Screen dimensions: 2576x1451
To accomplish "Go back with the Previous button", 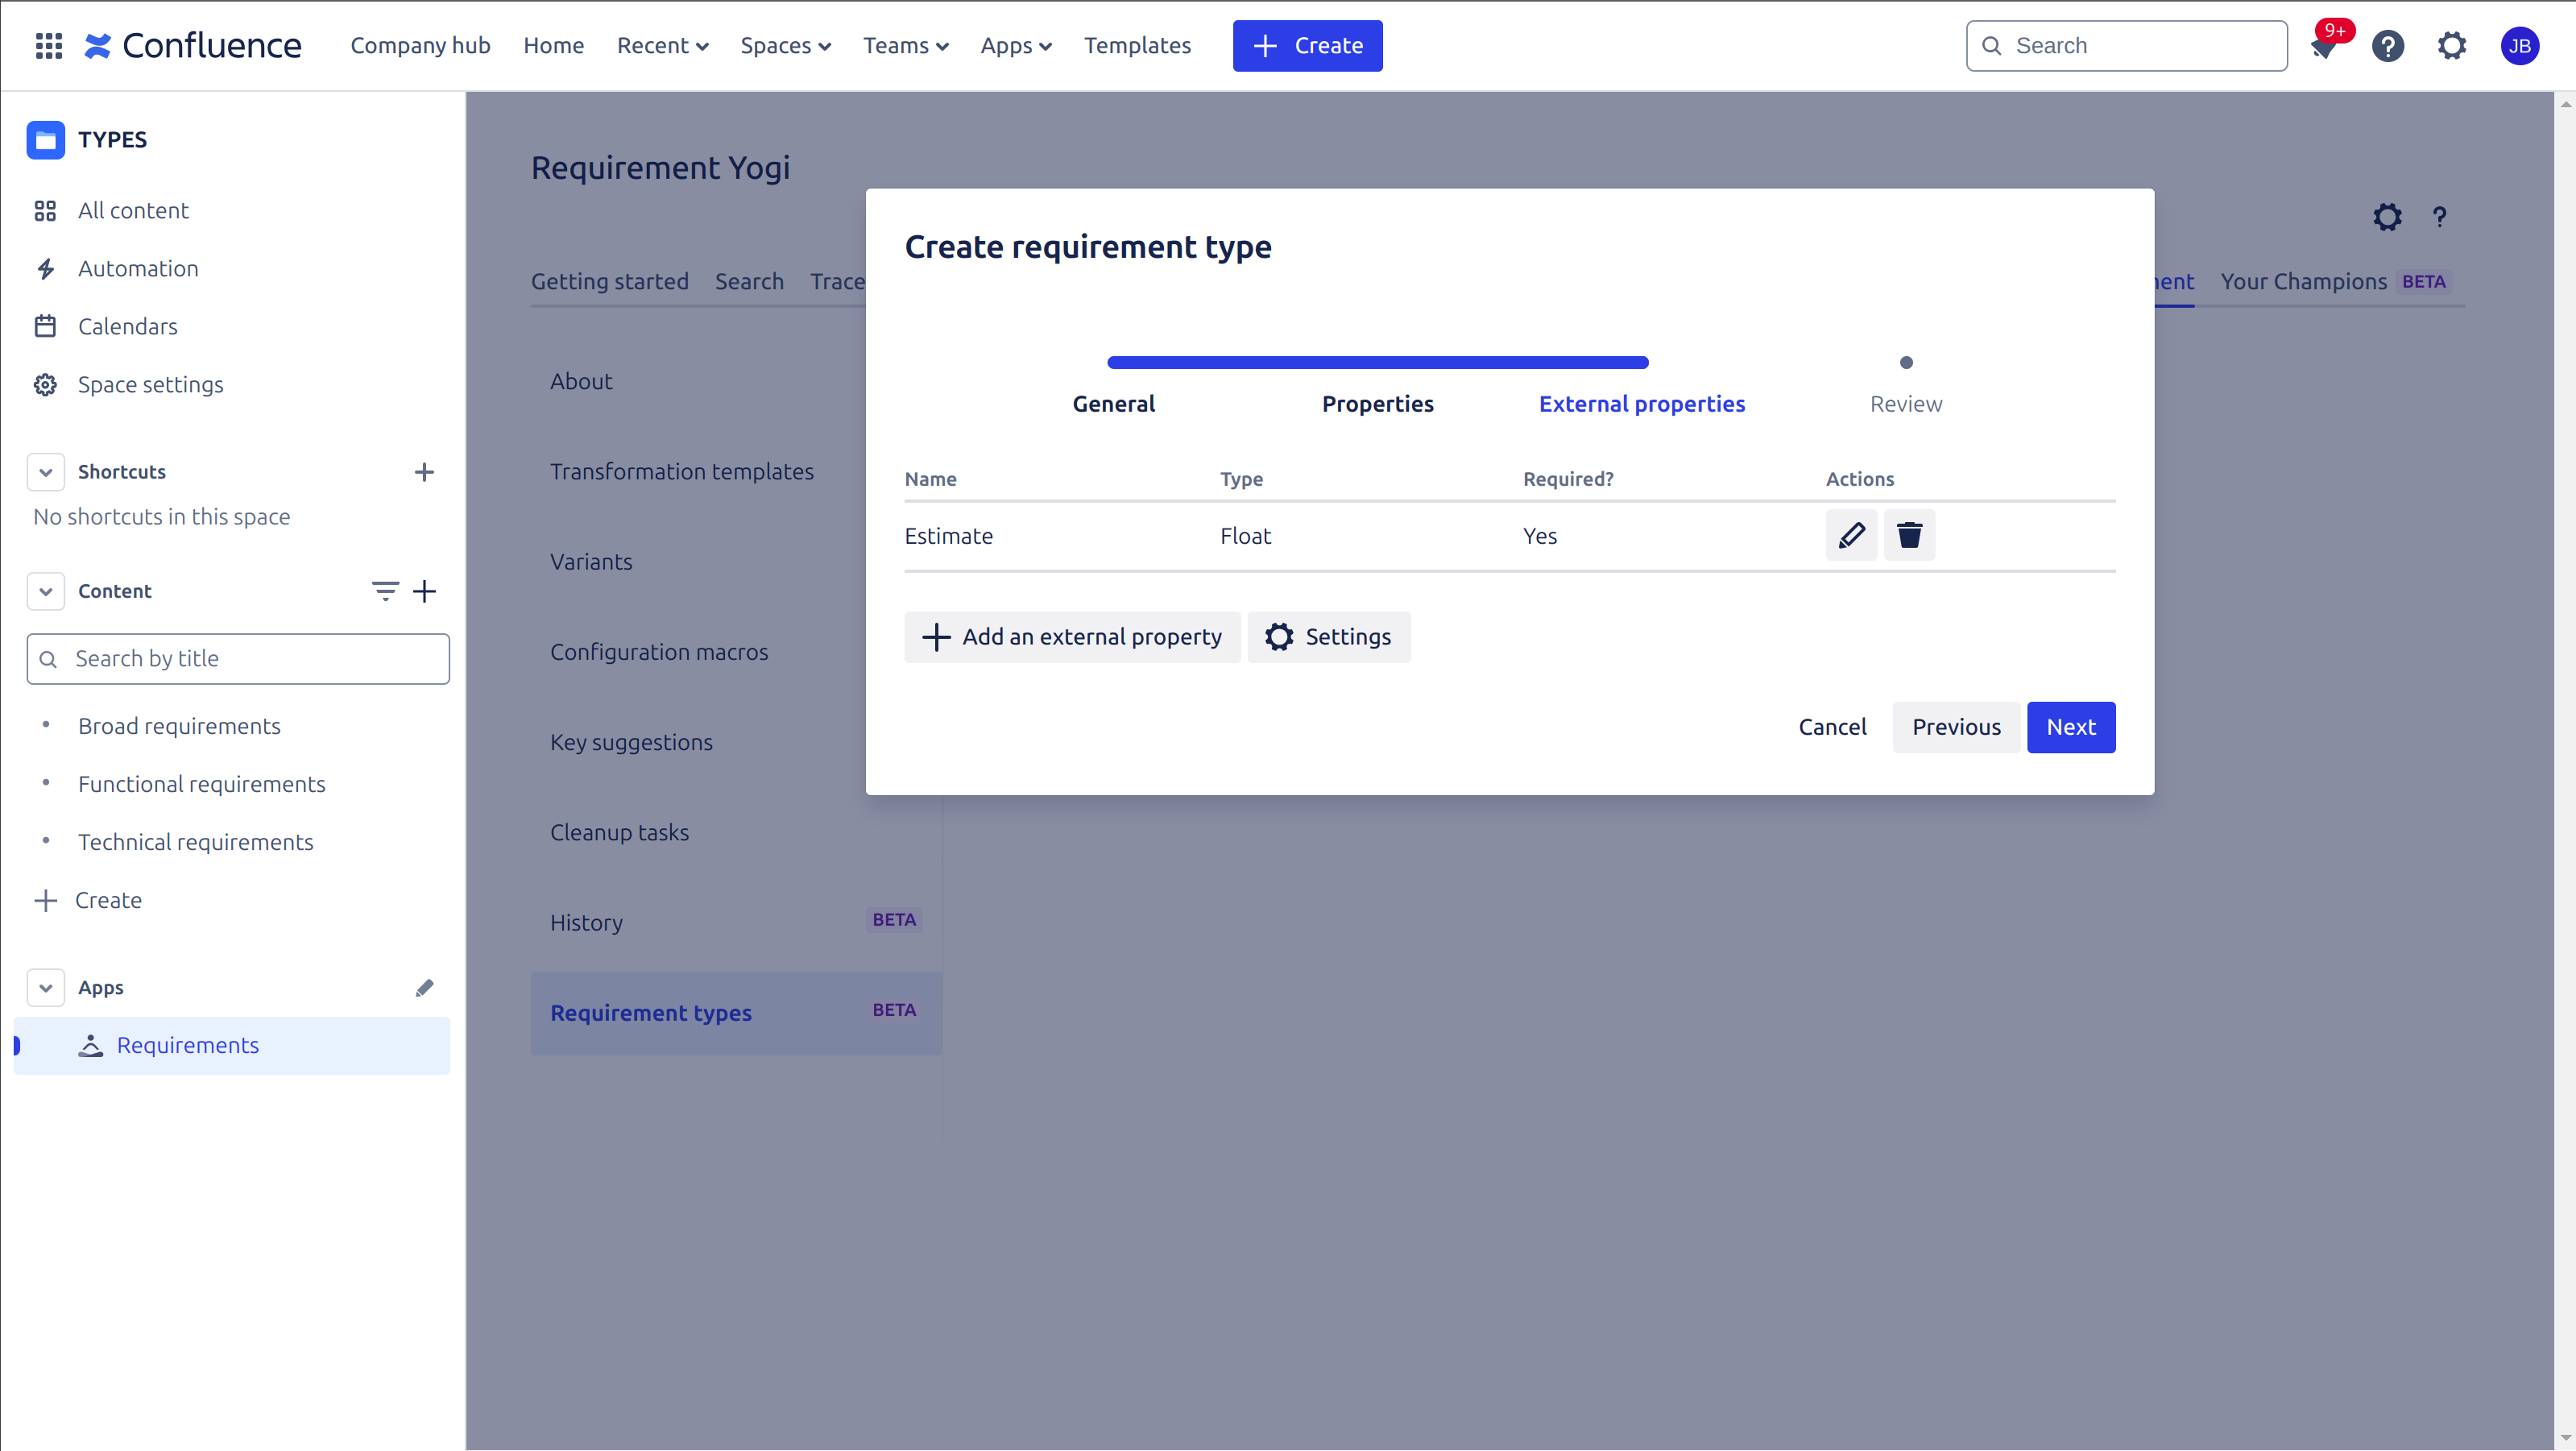I will (1956, 727).
